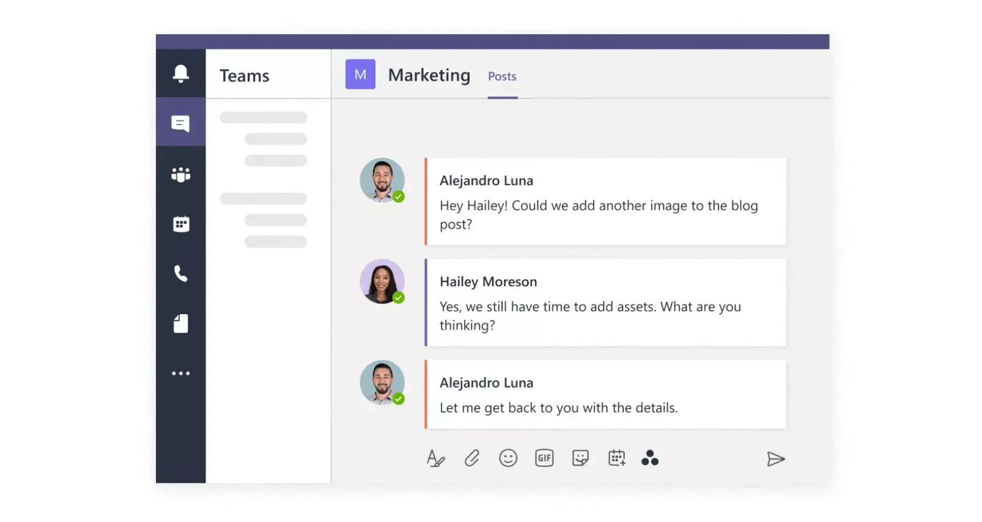Schedule a meeting with the calendar-plus icon
The width and height of the screenshot is (982, 522).
(x=617, y=458)
